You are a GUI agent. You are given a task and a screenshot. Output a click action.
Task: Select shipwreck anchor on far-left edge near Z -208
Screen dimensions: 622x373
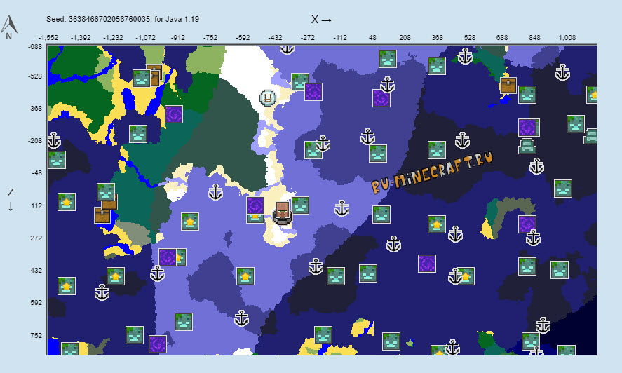tap(53, 140)
